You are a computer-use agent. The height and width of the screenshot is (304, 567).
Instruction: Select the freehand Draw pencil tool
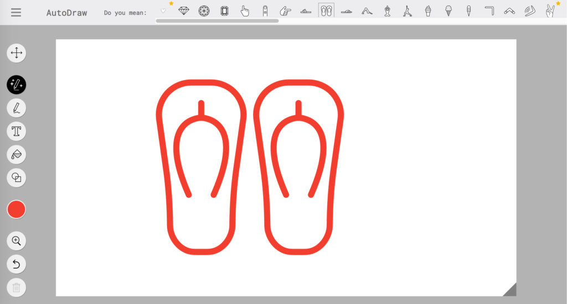coord(16,108)
